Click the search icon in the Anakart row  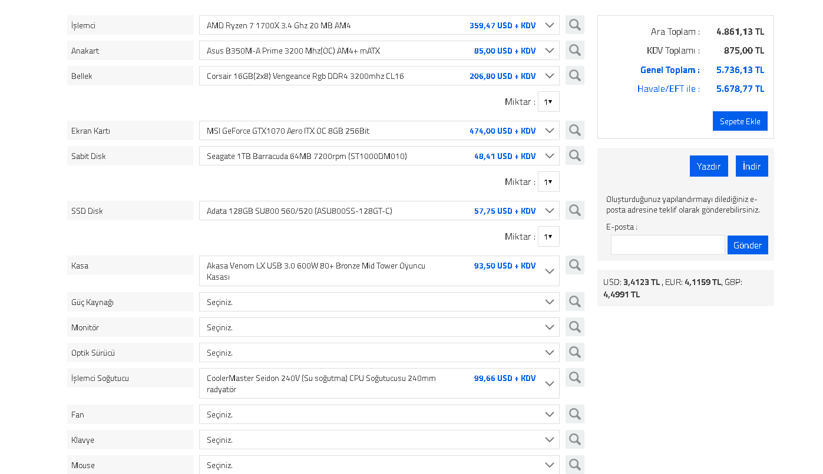click(x=575, y=50)
